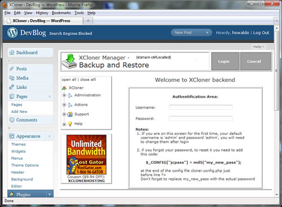
Task: Focus the Password input field
Action: [x=201, y=119]
